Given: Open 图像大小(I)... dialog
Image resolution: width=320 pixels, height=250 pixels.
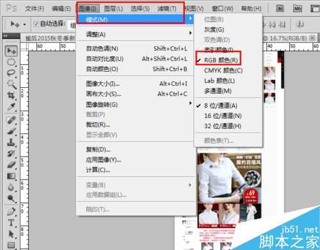Looking at the screenshot, I should tap(135, 83).
